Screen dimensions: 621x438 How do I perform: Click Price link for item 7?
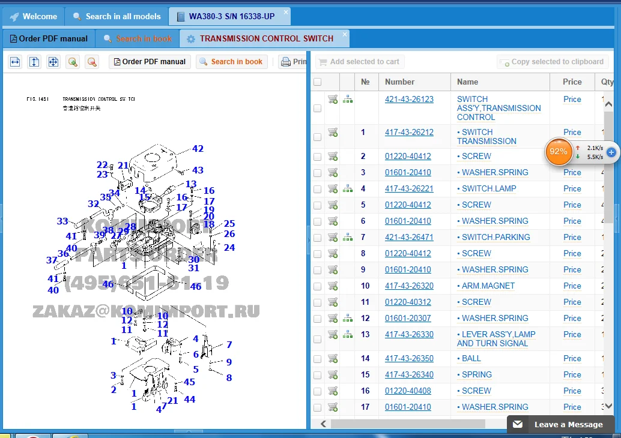coord(572,238)
